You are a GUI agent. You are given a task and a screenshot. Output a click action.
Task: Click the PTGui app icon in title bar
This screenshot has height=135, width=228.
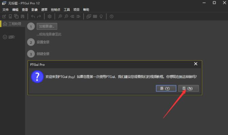(x=4, y=3)
